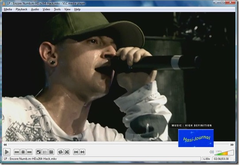The width and height of the screenshot is (239, 165).
Task: Open the Playback menu
Action: coord(21,9)
